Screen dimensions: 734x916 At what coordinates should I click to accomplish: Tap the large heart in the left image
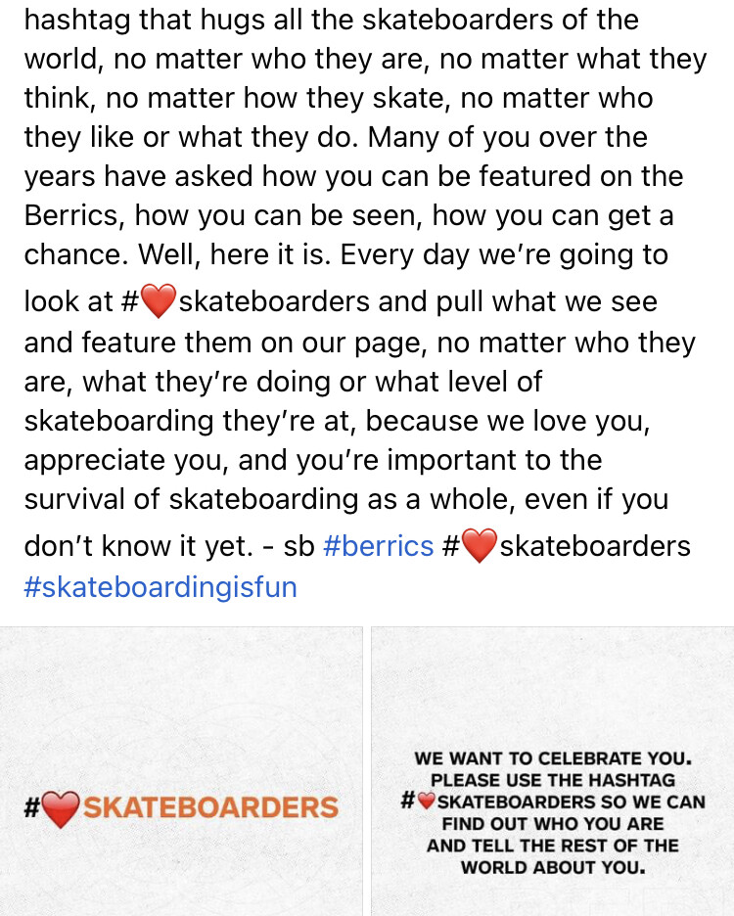(x=61, y=809)
